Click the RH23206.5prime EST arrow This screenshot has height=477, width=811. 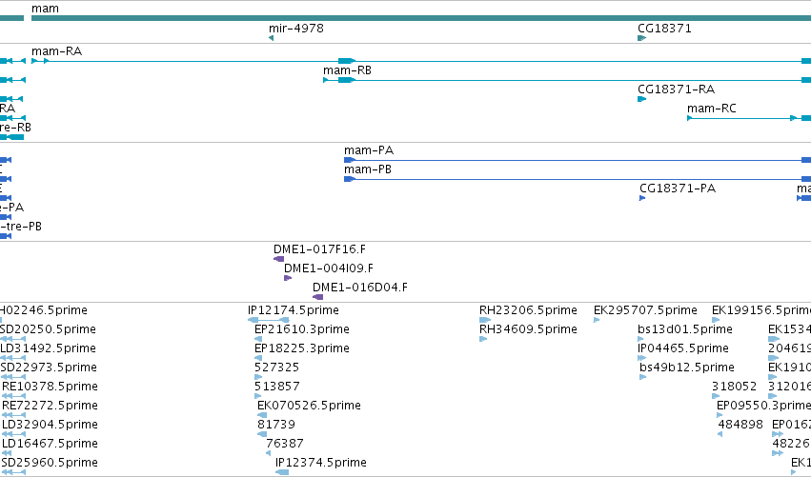coord(485,321)
